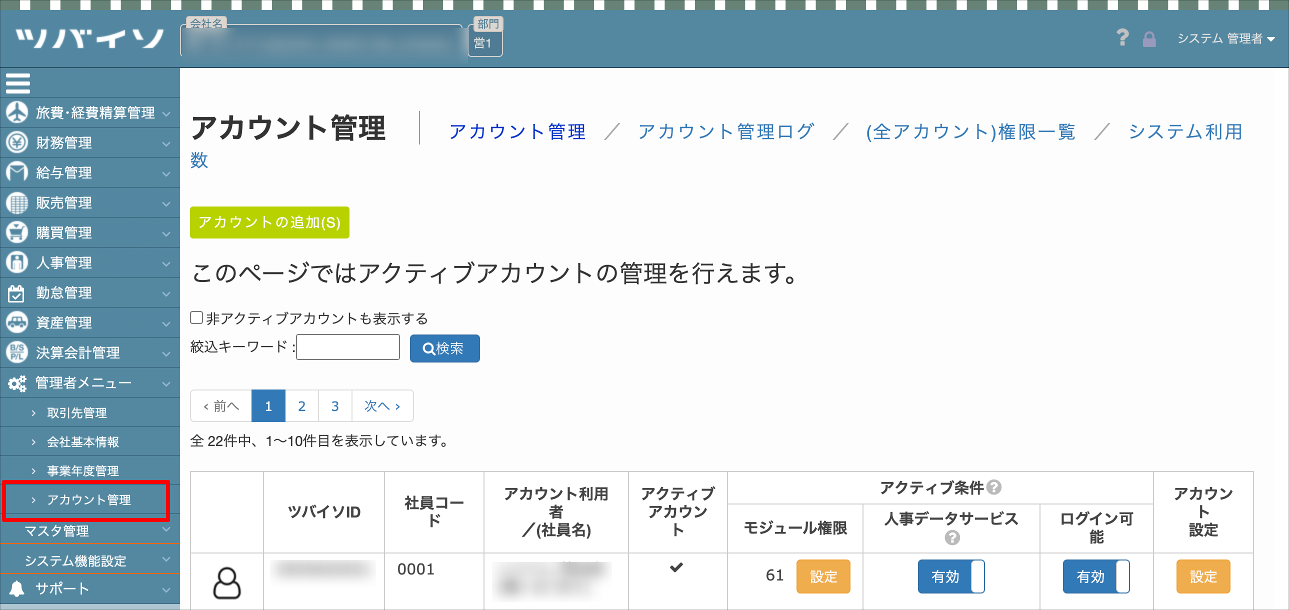Open help via the question mark icon
The image size is (1289, 610).
tap(1122, 38)
